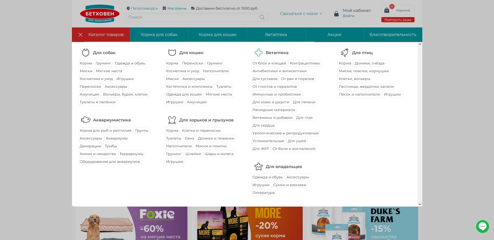This screenshot has height=240, width=494.
Task: Close the catalog menu with the X icon
Action: point(80,34)
